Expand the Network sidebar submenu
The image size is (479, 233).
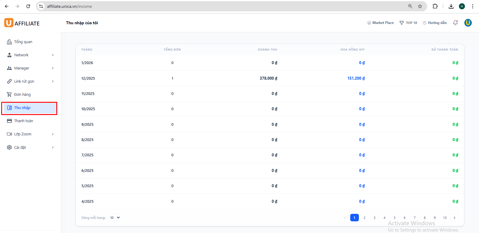[30, 55]
